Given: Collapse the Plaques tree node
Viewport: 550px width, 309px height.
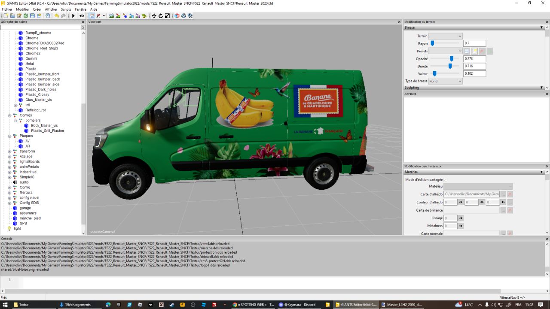Looking at the screenshot, I should (10, 136).
